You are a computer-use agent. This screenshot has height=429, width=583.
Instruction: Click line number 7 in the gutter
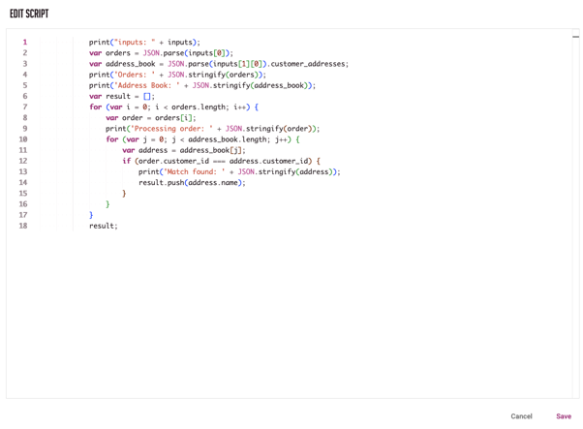[x=25, y=107]
